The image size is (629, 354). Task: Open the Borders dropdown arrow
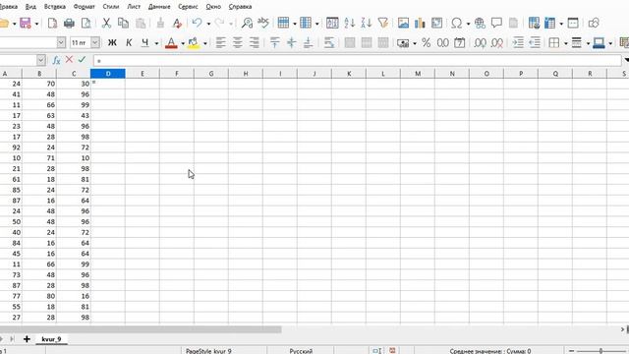566,43
